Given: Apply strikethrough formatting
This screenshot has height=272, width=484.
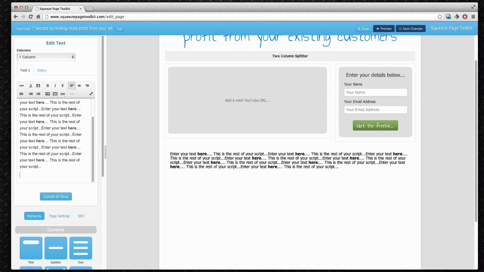Looking at the screenshot, I should 63,86.
